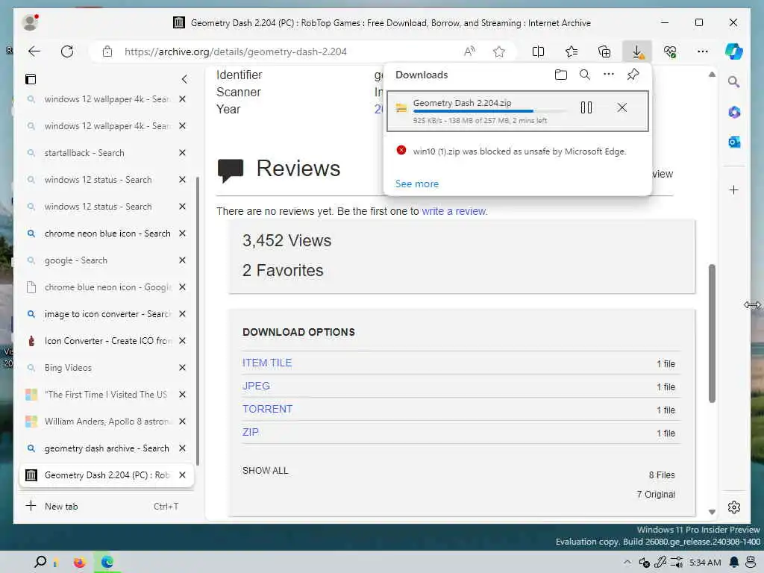Open the Settings and more ellipsis menu
Viewport: 764px width, 573px height.
tap(703, 51)
